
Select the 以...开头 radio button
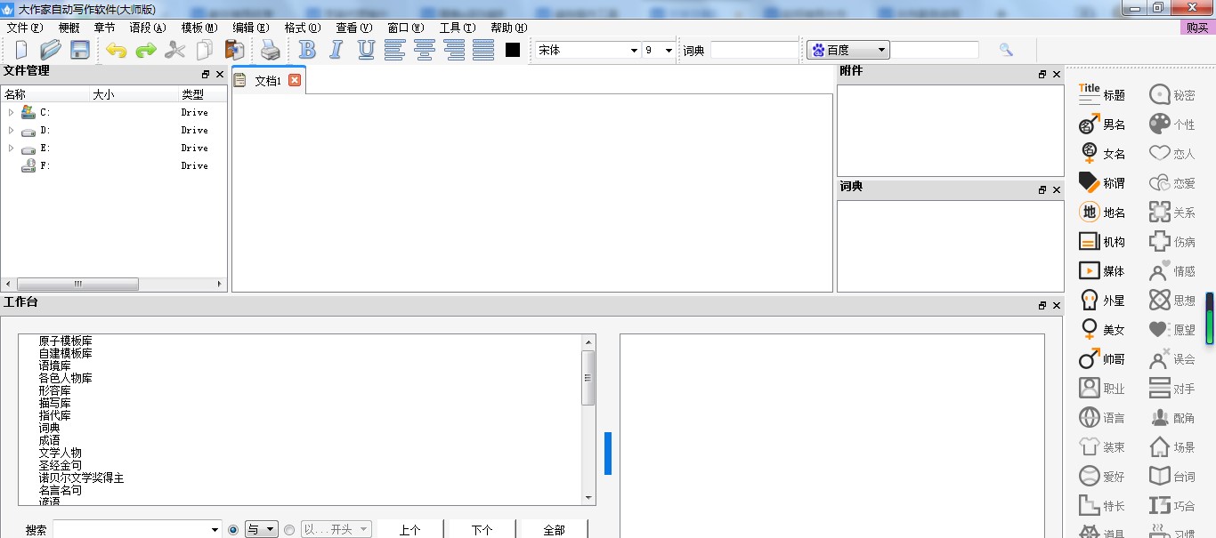click(x=289, y=530)
